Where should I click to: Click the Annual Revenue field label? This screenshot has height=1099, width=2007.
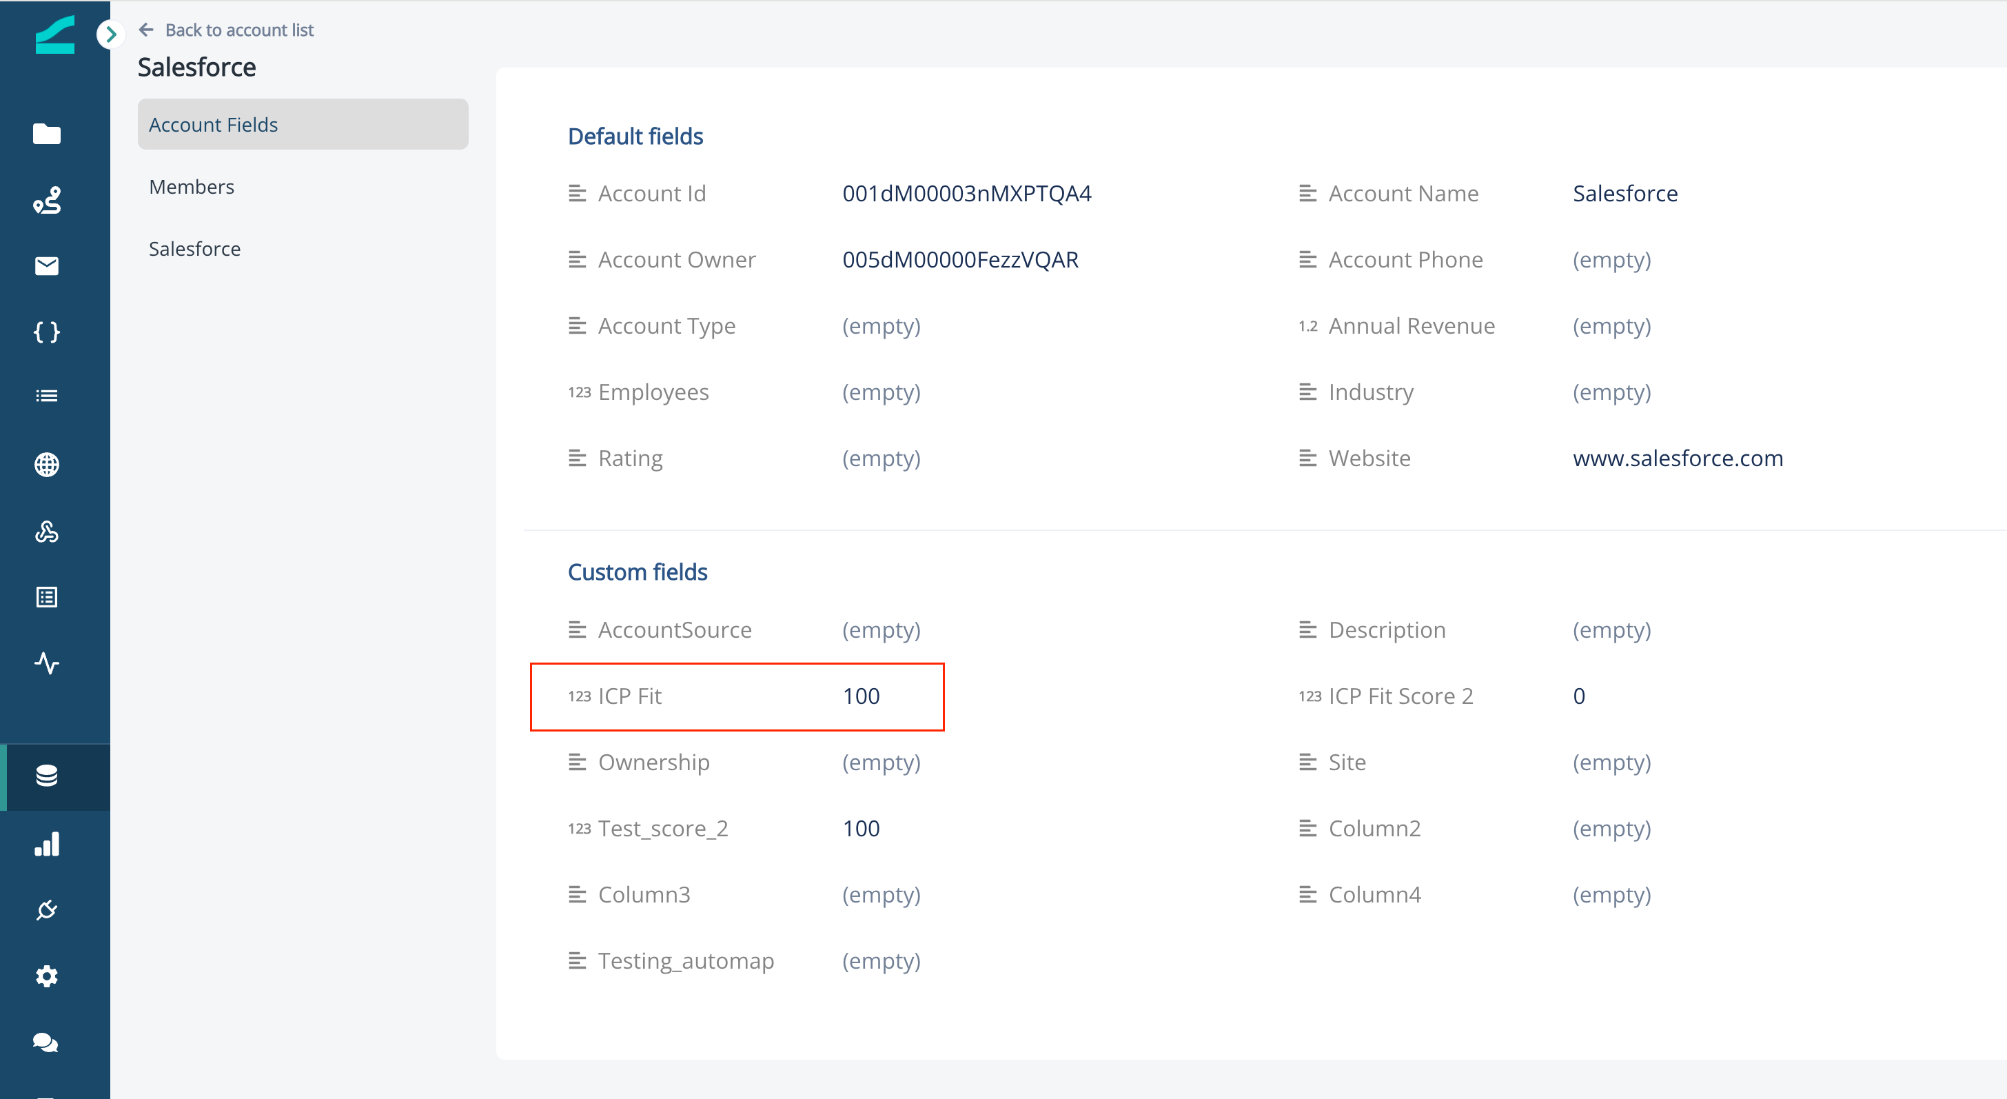click(x=1412, y=326)
